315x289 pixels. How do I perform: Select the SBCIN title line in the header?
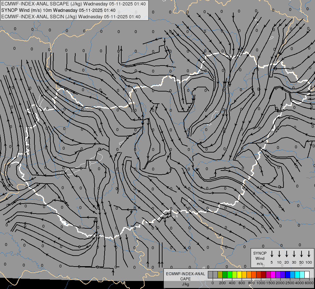tap(71, 17)
